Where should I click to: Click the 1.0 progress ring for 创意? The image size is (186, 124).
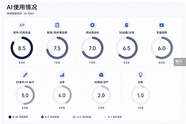141,95
